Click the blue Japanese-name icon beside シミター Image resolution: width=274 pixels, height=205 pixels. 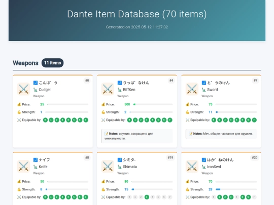click(120, 159)
